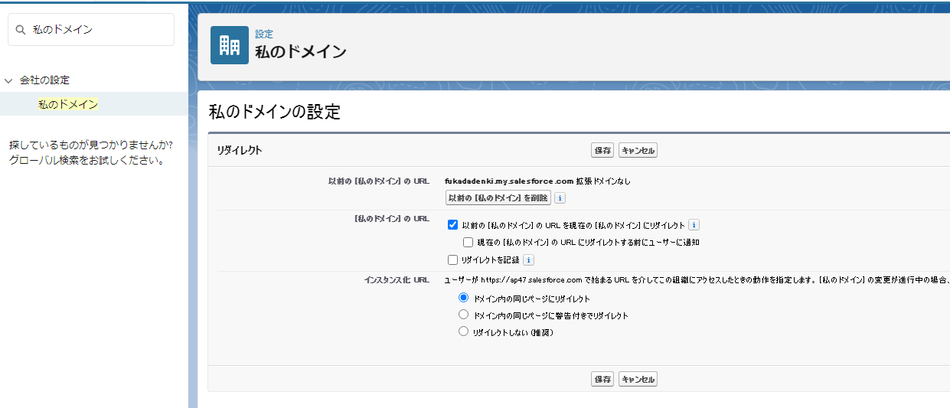
Task: Select ドメイン内の同じページに警告付きでリダイレクト option
Action: tap(463, 315)
